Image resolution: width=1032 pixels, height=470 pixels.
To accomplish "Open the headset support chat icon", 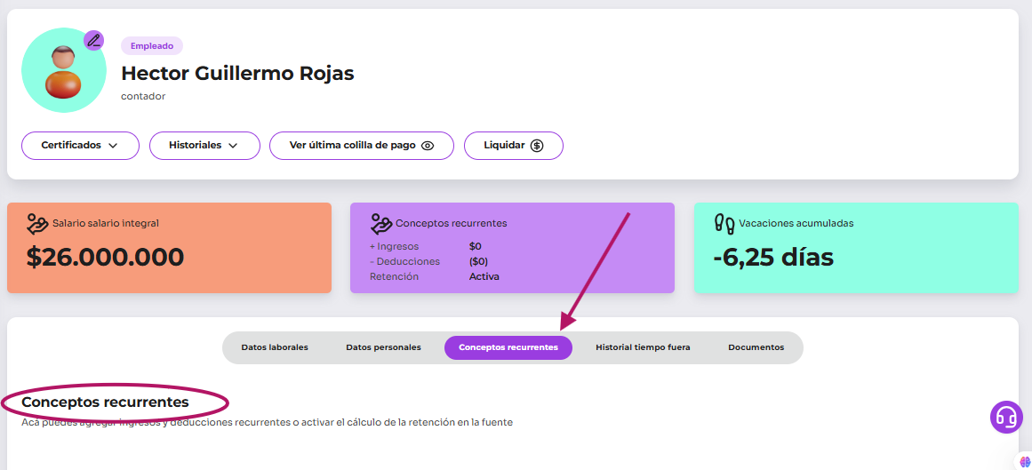I will point(1006,417).
